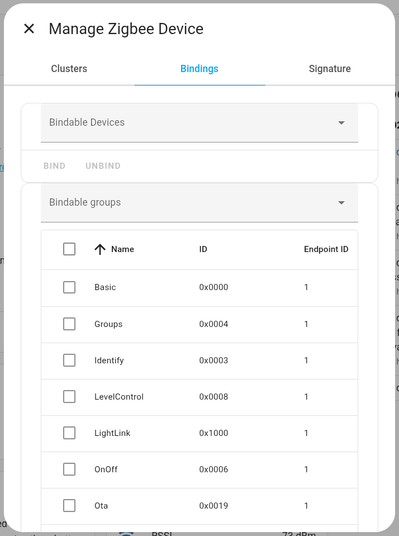Select the OnOff row name
The image size is (399, 536).
coord(106,469)
